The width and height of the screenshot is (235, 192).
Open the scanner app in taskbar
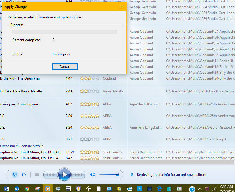(129, 188)
